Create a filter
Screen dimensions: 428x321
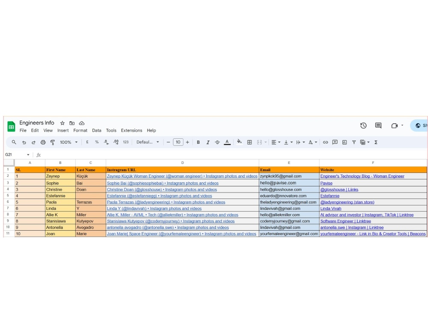pos(354,142)
